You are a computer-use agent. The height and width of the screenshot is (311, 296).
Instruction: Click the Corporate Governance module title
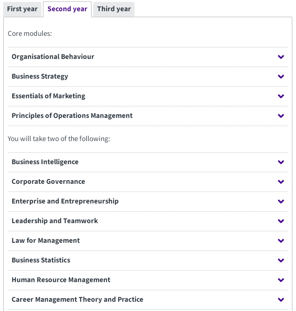click(x=48, y=182)
